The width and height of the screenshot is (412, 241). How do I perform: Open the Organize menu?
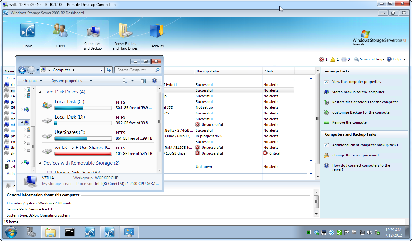click(33, 81)
